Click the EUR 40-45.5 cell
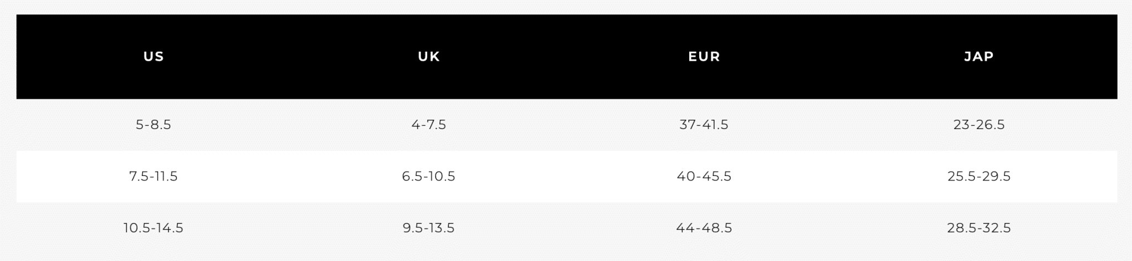The image size is (1132, 261). [704, 177]
